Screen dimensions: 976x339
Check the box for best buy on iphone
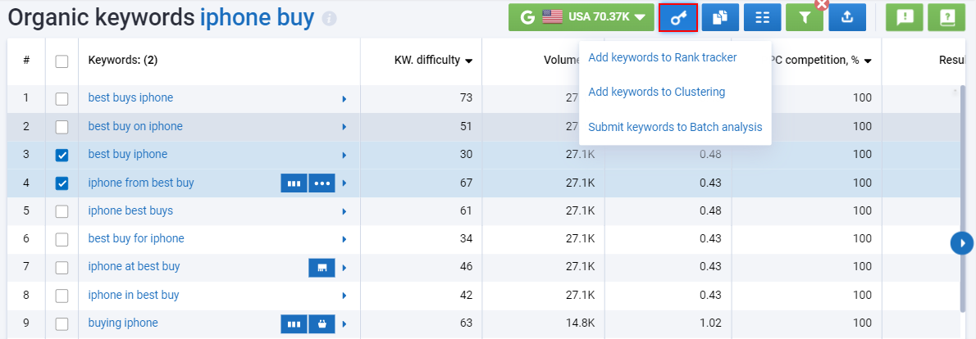click(62, 127)
